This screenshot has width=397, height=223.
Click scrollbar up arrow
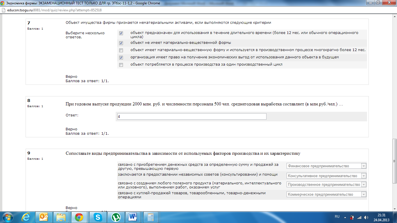(x=394, y=17)
